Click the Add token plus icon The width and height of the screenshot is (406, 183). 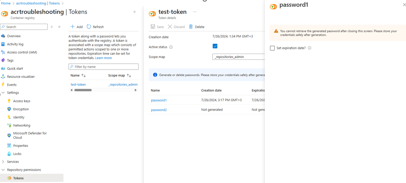coord(72,27)
